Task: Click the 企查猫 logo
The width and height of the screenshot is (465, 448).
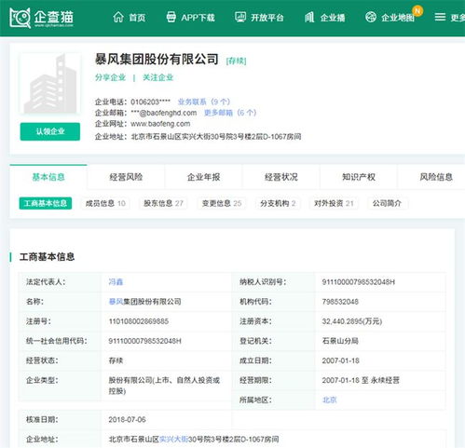Action: tap(41, 18)
